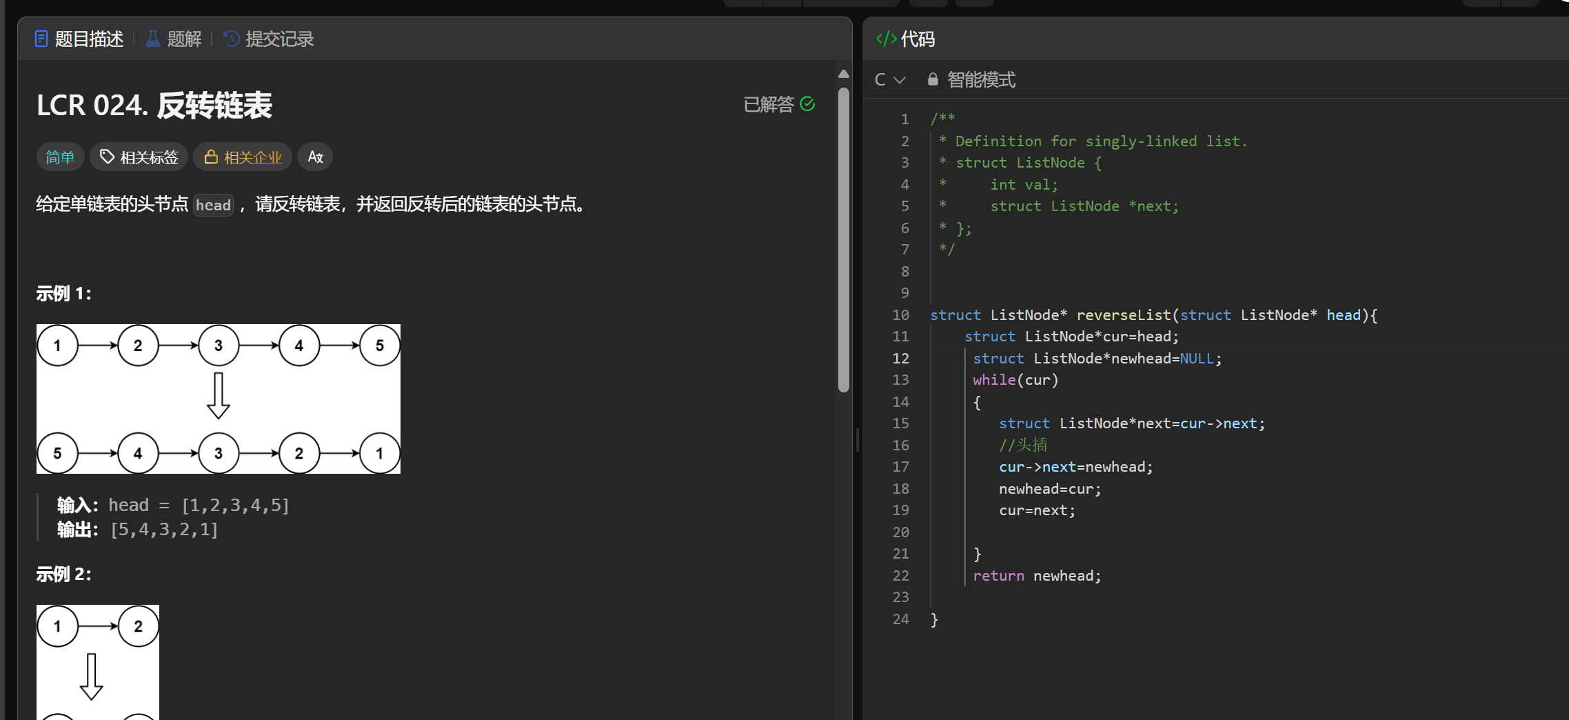Click the green solved checkmark icon

tap(808, 104)
